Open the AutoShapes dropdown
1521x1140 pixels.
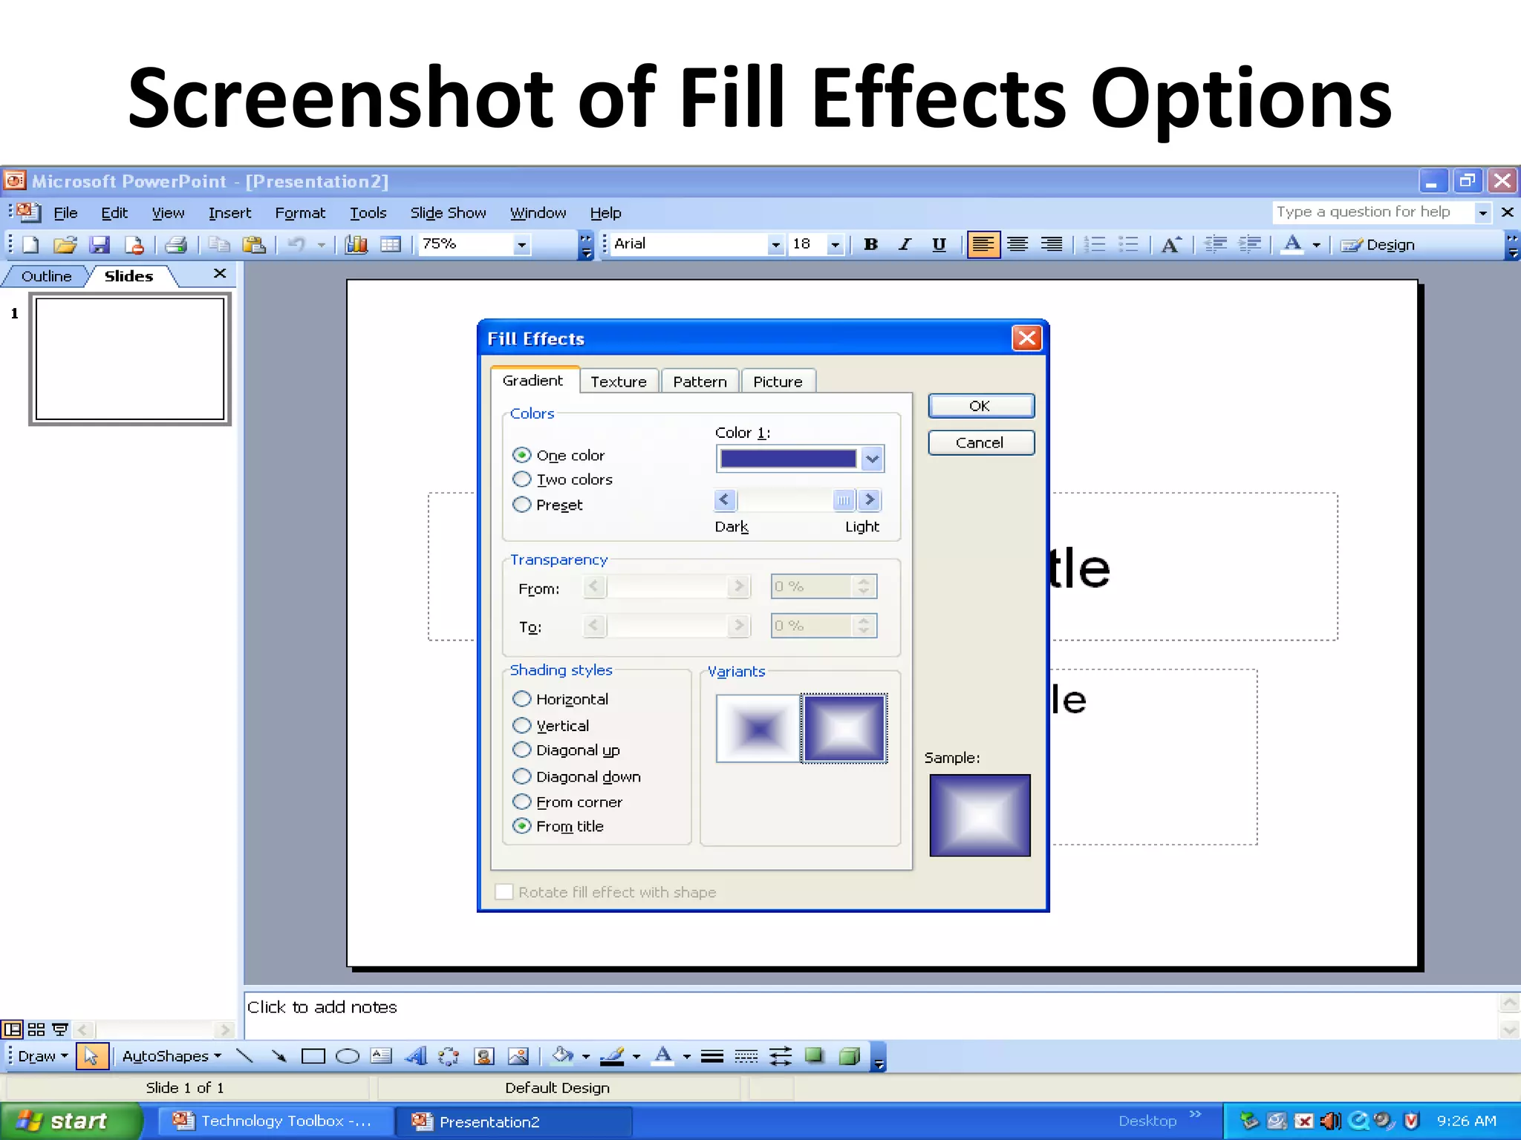[172, 1055]
